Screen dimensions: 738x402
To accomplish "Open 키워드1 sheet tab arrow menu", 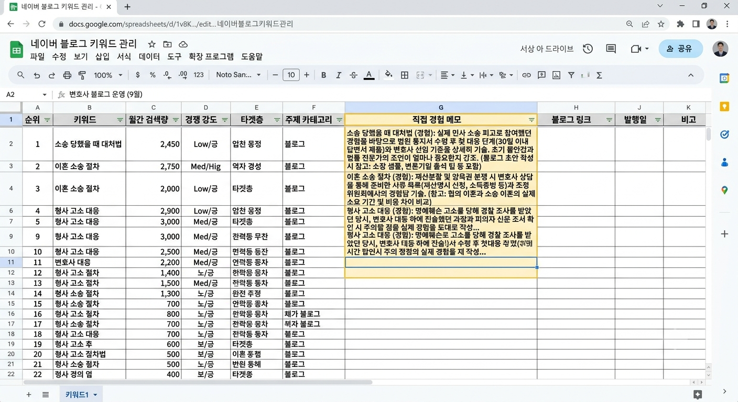I will pyautogui.click(x=95, y=395).
